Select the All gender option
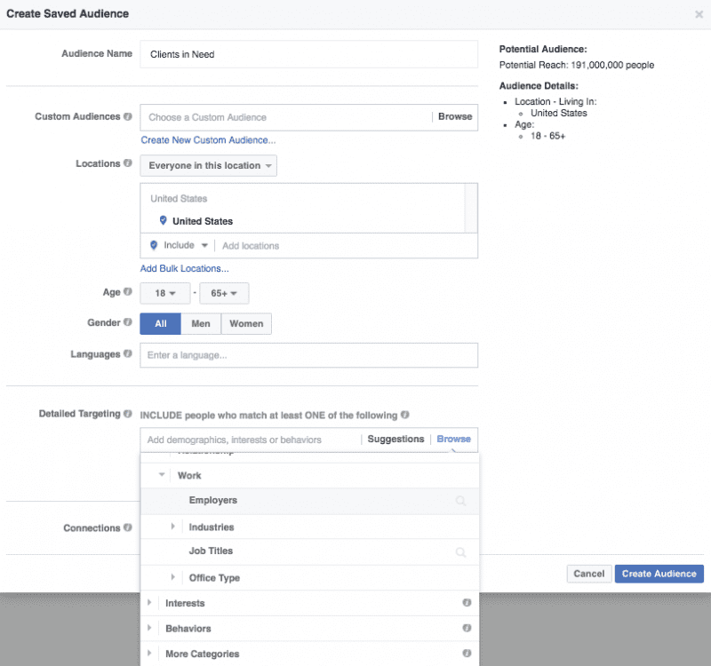711x666 pixels. click(x=161, y=324)
